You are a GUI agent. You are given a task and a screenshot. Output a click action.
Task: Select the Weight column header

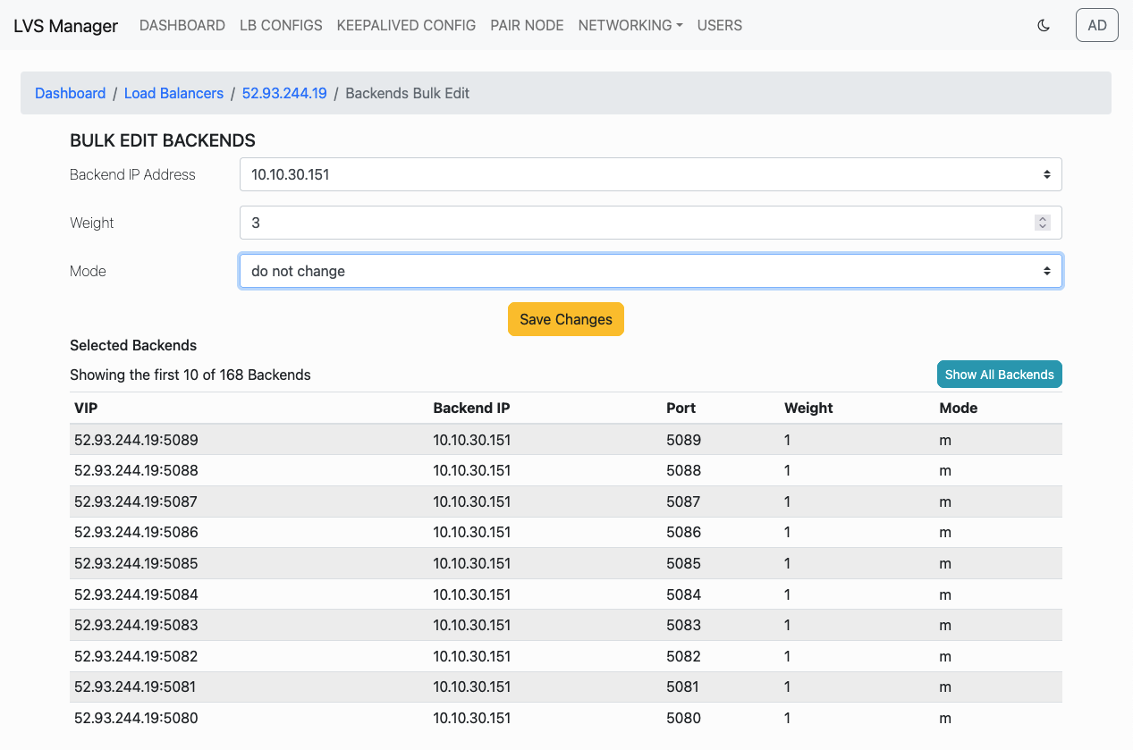(808, 408)
